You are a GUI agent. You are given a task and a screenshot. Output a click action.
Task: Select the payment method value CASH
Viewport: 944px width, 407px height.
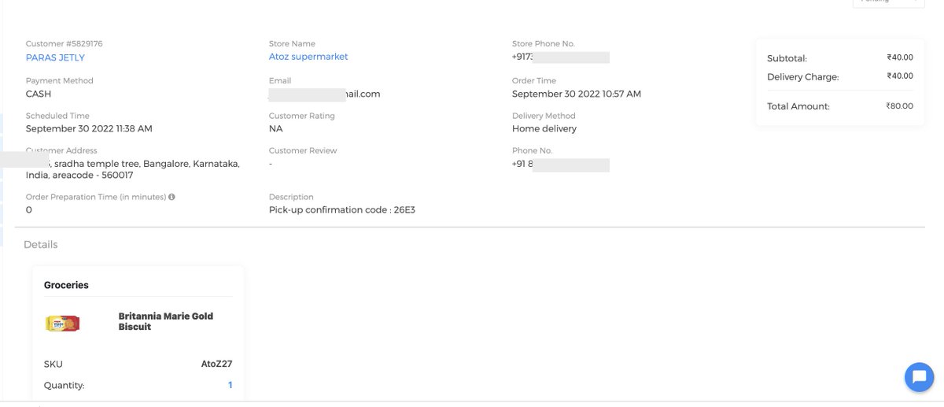[x=39, y=94]
